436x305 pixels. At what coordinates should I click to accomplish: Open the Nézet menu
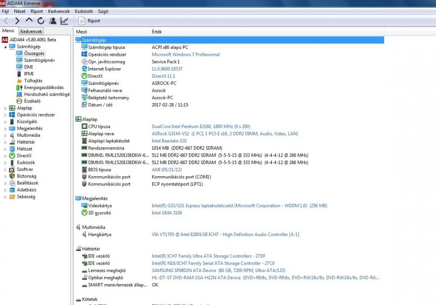click(x=19, y=11)
